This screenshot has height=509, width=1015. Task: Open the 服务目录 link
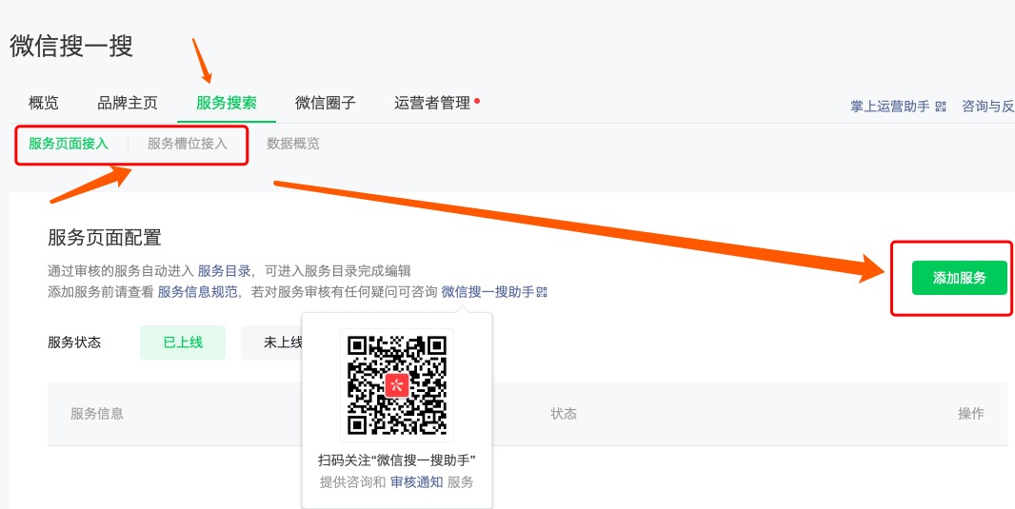pos(224,270)
